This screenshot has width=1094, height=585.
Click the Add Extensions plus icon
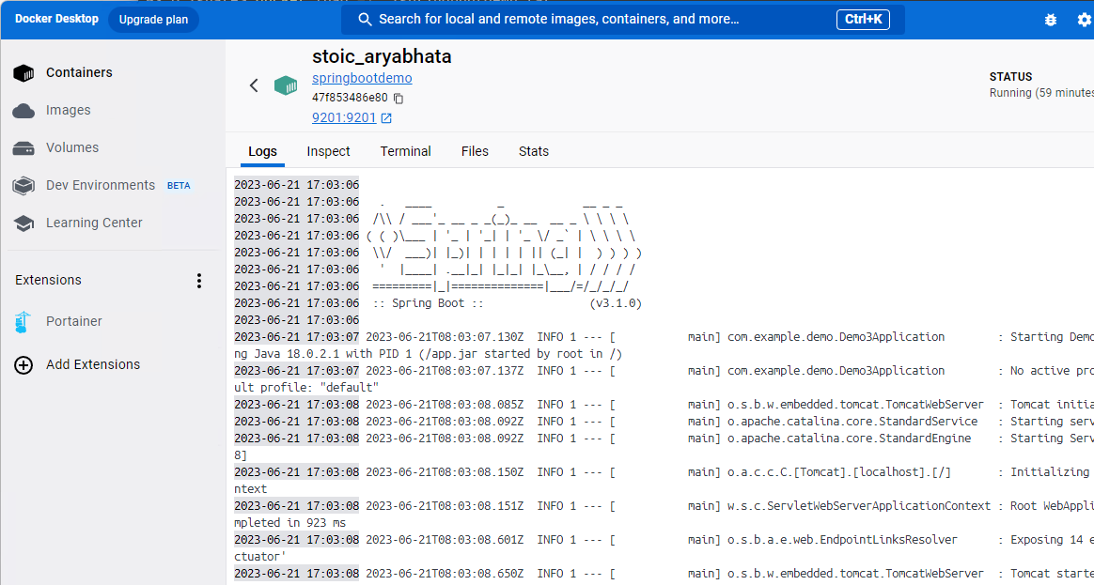tap(23, 364)
